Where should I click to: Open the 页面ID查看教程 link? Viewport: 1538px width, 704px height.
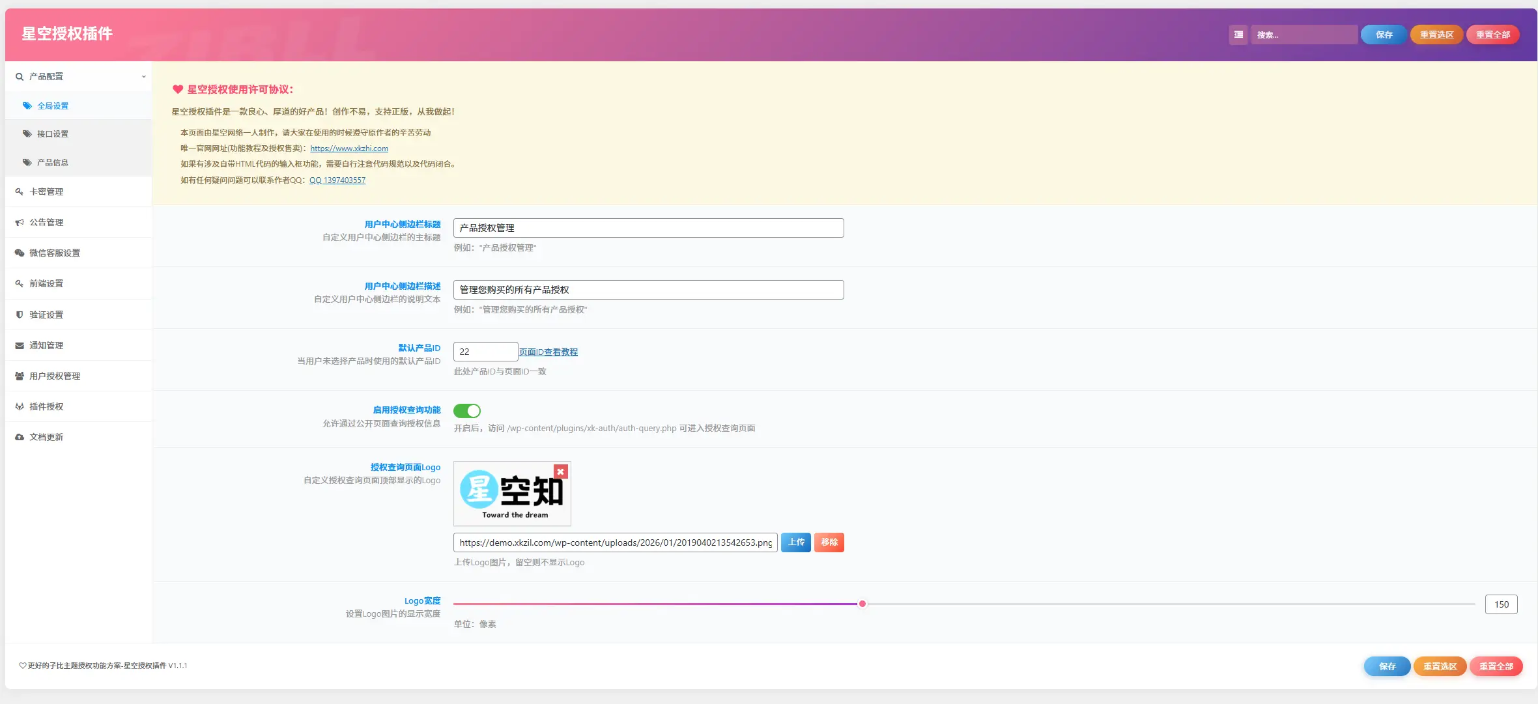point(548,352)
